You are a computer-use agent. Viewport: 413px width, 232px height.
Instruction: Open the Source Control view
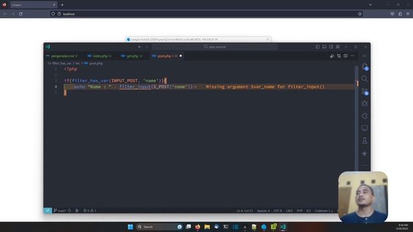pos(365,92)
